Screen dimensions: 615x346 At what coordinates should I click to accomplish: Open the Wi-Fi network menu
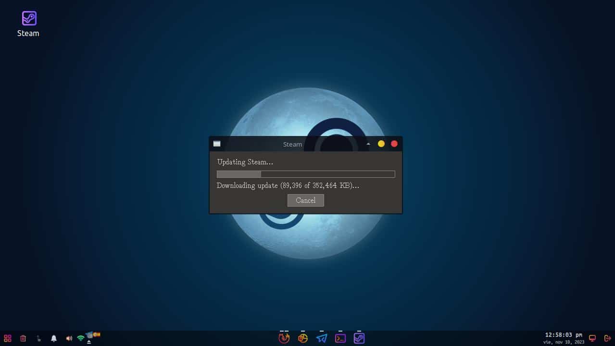tap(80, 338)
